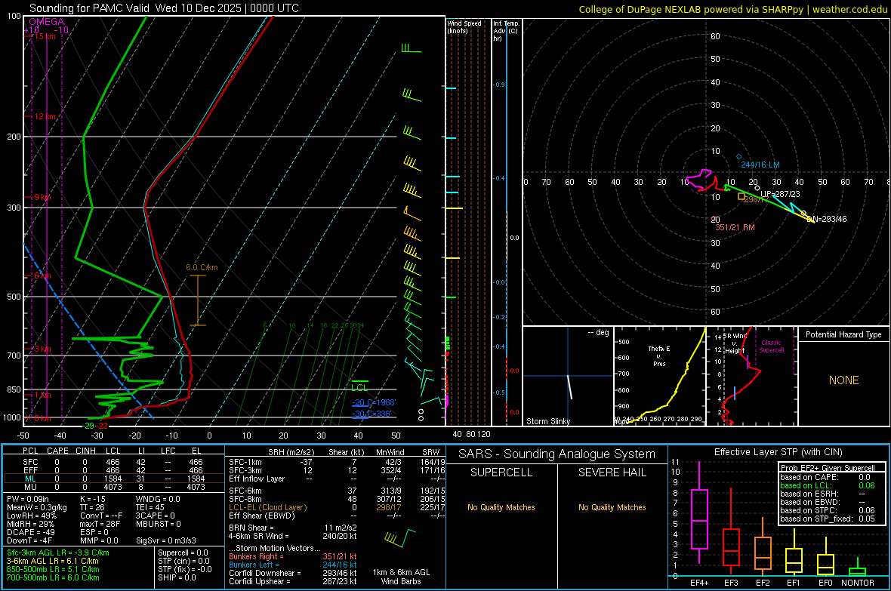The width and height of the screenshot is (891, 591).
Task: Click the Theta-E v. Pres plot label
Action: click(x=659, y=356)
